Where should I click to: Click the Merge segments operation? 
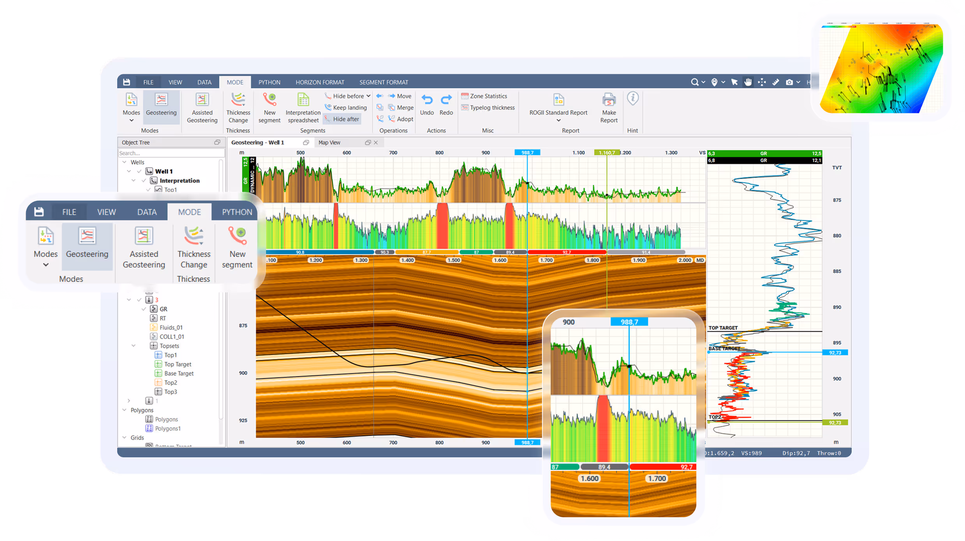pos(401,107)
